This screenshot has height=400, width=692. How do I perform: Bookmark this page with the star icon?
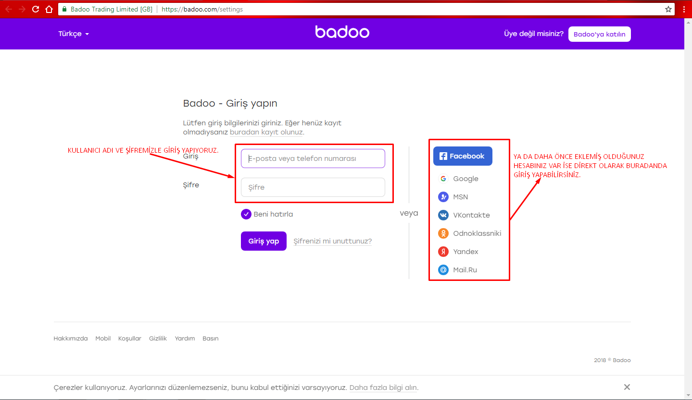[668, 9]
